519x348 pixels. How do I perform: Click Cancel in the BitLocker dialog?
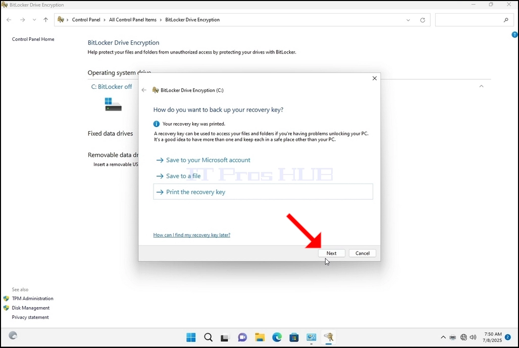(362, 253)
